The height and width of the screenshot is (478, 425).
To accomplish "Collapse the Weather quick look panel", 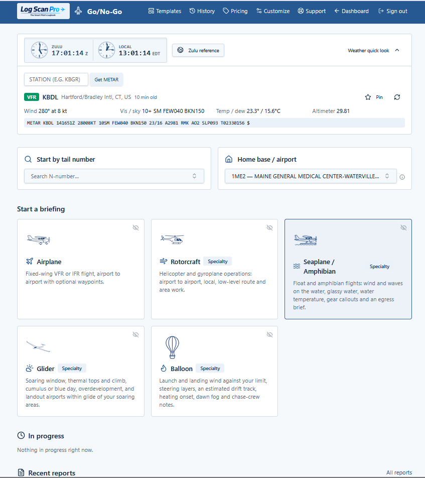I will point(373,50).
